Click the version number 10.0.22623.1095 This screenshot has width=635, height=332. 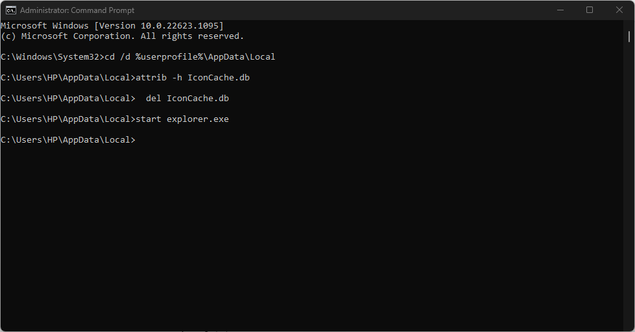click(x=180, y=25)
